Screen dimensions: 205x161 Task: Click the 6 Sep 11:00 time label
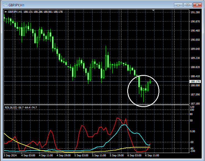152,155
